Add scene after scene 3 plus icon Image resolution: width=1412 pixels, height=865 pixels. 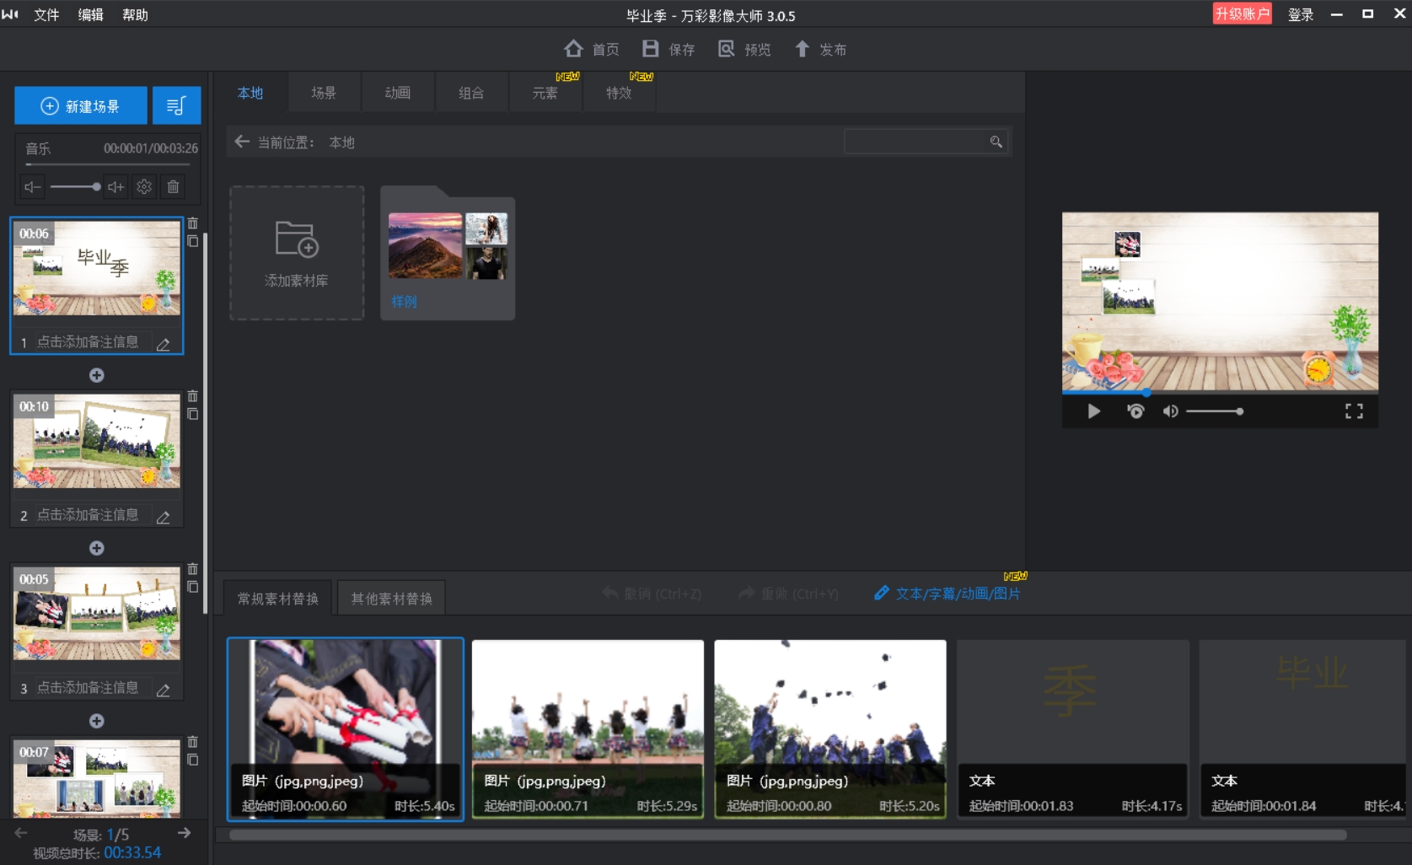pos(97,721)
